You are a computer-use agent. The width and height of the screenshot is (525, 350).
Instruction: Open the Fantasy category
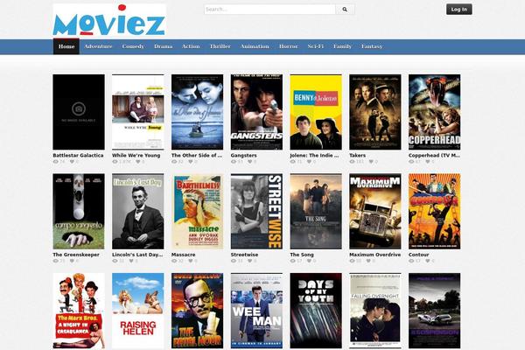pos(372,46)
